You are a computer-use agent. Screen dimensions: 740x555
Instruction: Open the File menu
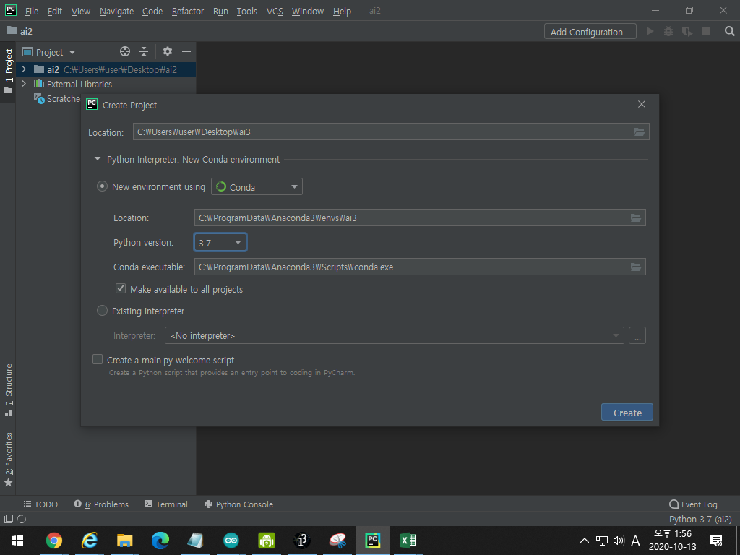(31, 11)
